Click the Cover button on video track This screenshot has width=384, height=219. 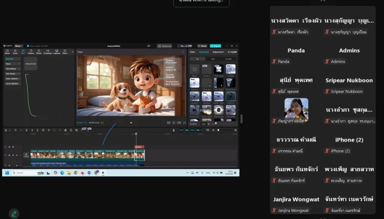(26, 155)
